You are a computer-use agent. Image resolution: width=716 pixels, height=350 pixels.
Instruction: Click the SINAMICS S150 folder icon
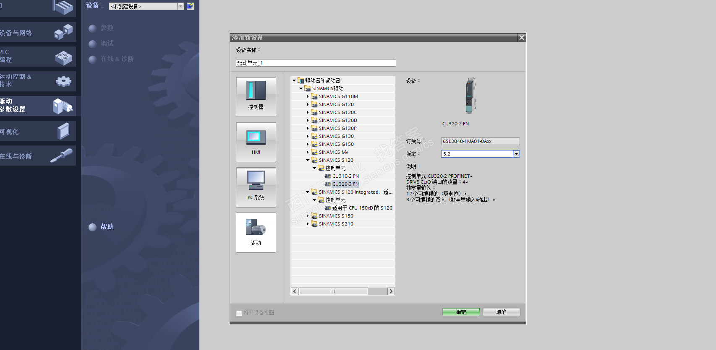pyautogui.click(x=314, y=216)
